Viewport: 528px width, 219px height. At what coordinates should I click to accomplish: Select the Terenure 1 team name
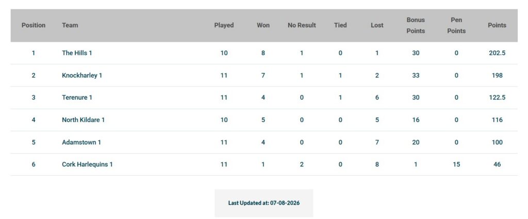(x=77, y=97)
